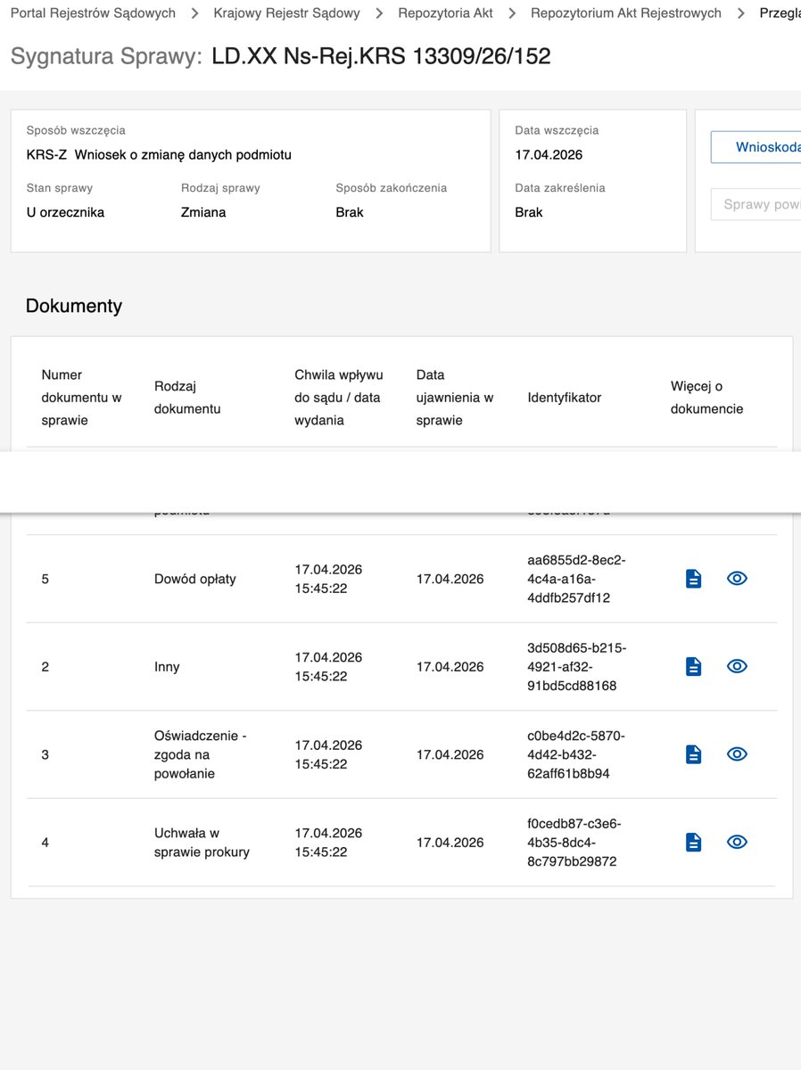Click the Rodzaj dokumentu column header

[187, 398]
